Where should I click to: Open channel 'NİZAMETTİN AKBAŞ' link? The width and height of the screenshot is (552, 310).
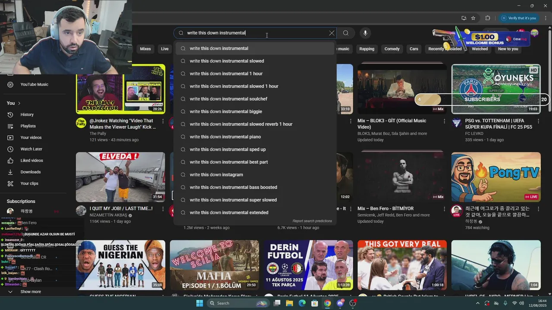click(109, 215)
